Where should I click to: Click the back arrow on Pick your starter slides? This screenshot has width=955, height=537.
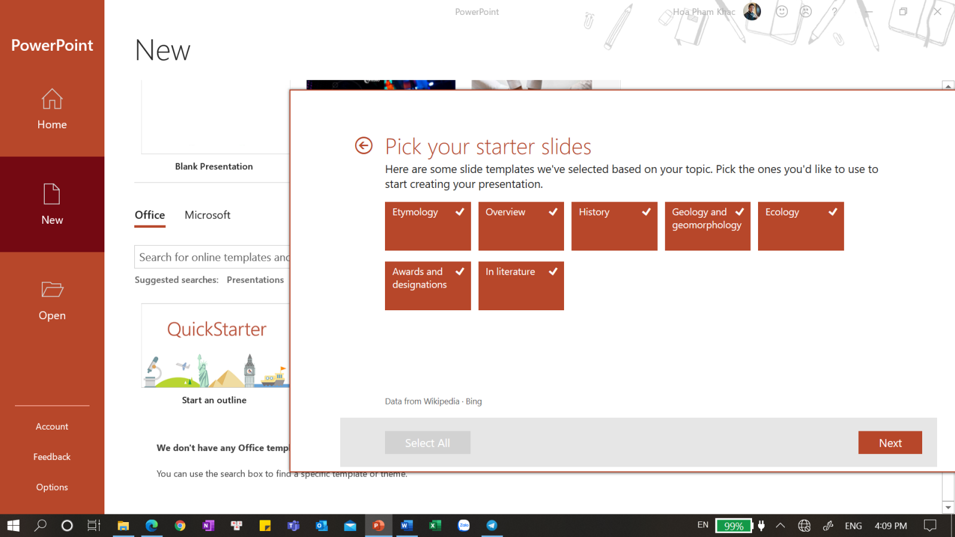(x=363, y=145)
